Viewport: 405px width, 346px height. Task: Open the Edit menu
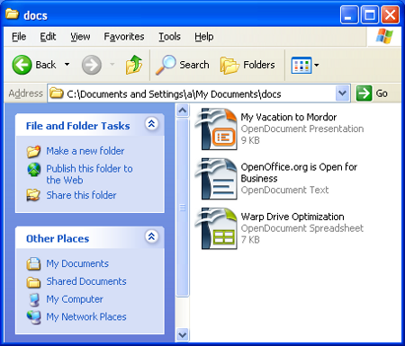(48, 37)
